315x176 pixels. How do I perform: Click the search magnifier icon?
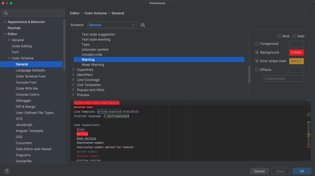(x=6, y=13)
